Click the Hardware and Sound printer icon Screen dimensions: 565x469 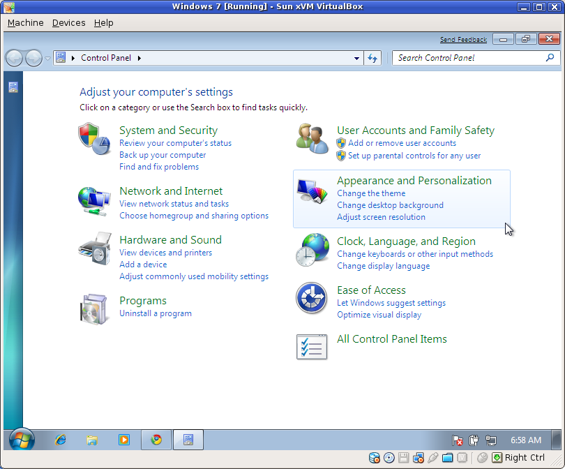[94, 247]
